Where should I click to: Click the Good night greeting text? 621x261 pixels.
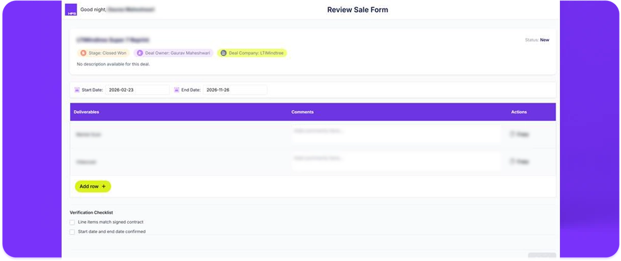click(93, 10)
